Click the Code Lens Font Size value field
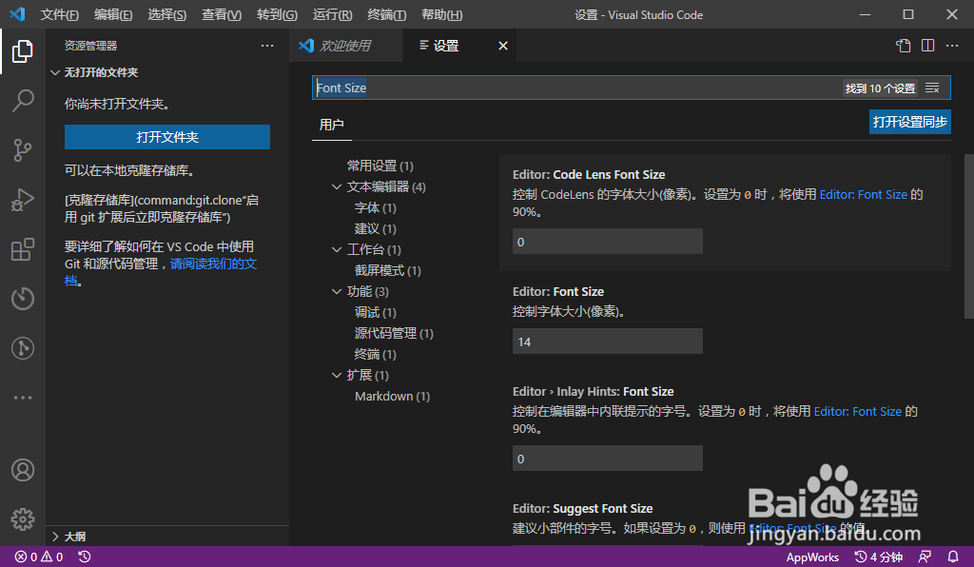 click(x=608, y=242)
